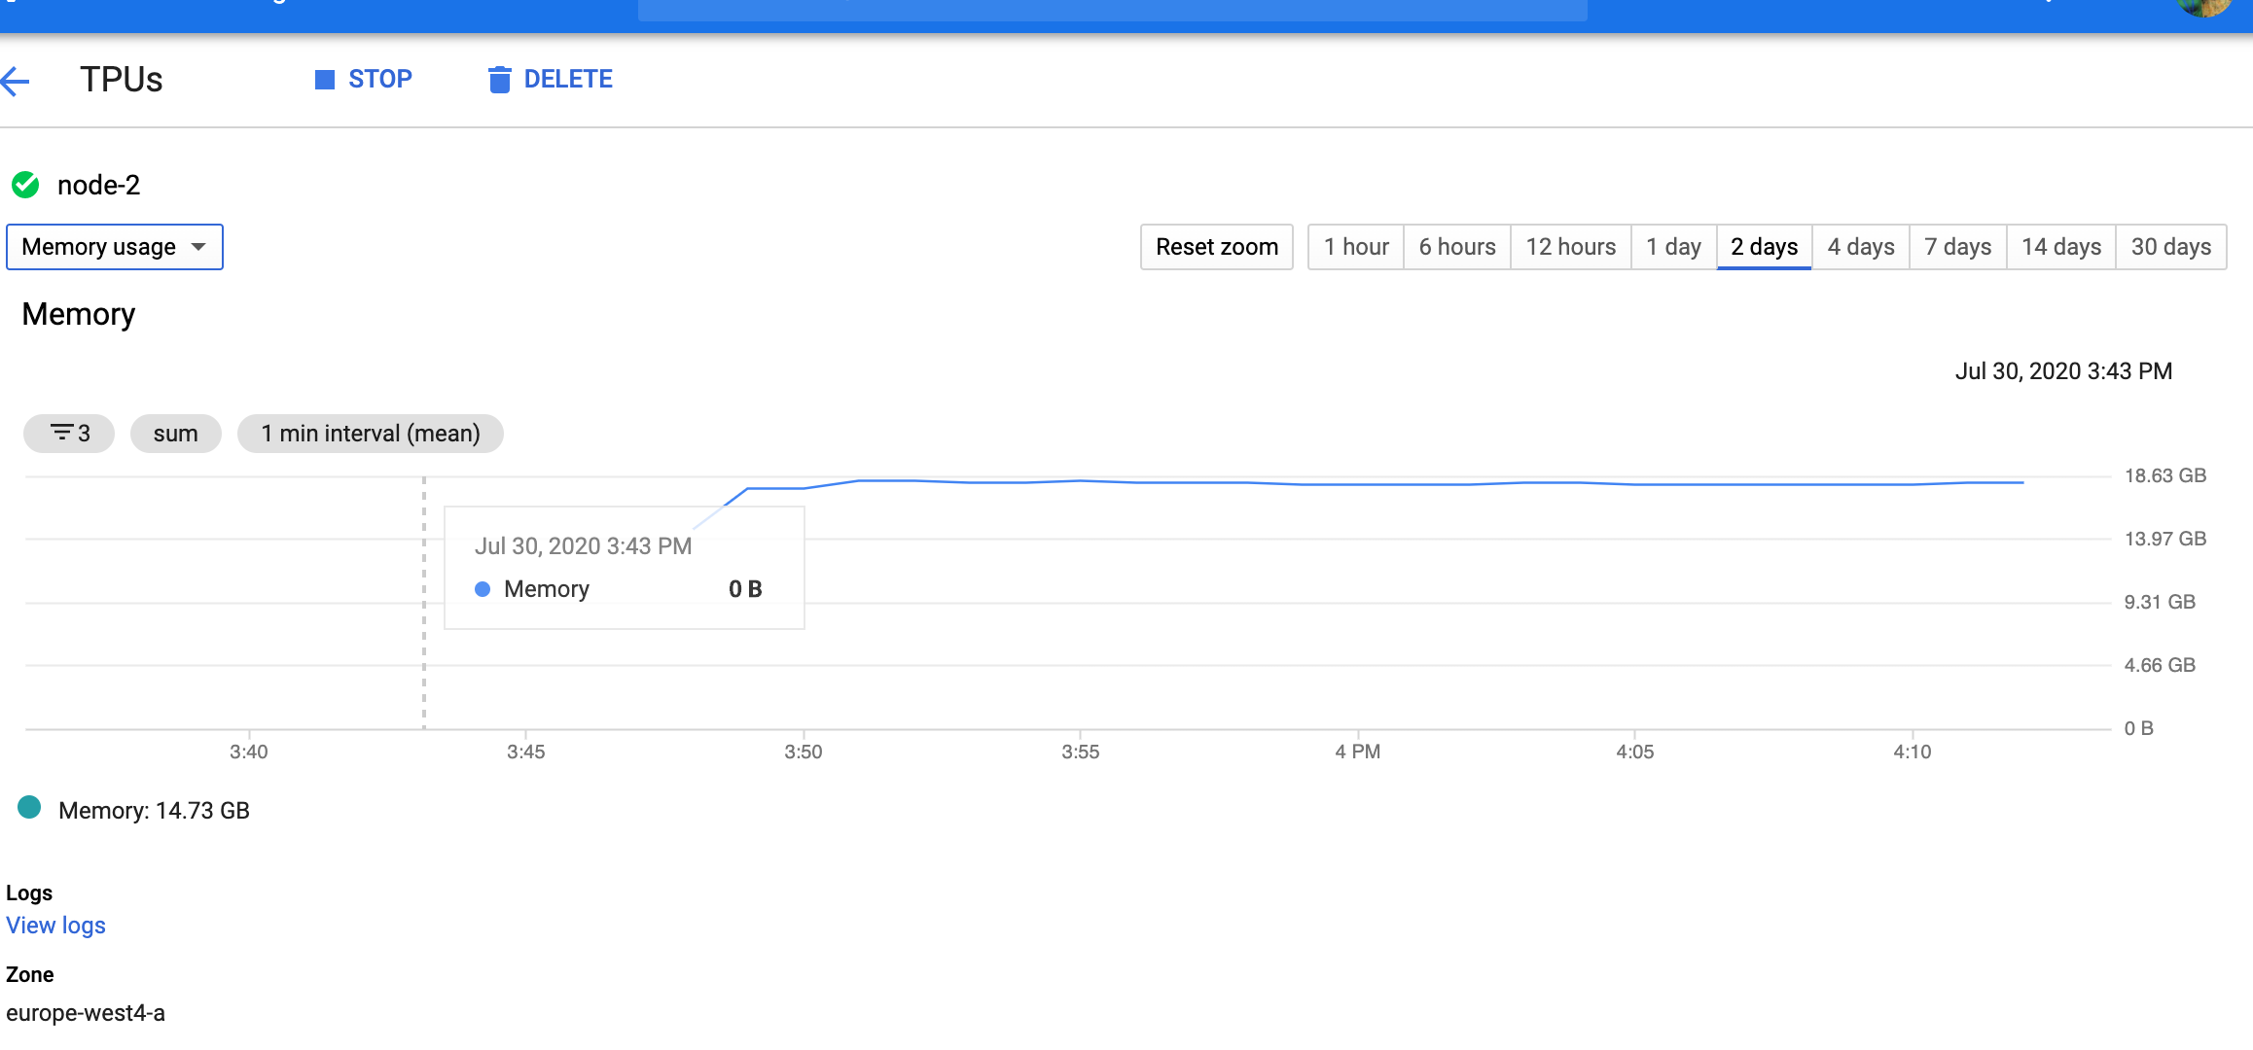2253x1050 pixels.
Task: Open the View logs link
Action: pos(56,926)
